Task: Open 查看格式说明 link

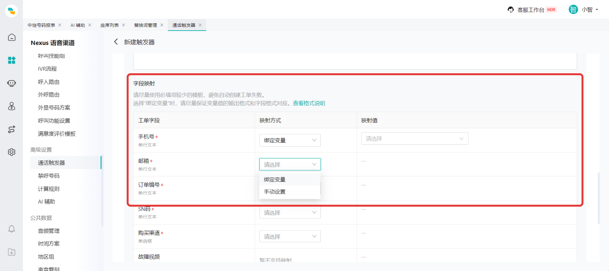Action: click(x=309, y=103)
